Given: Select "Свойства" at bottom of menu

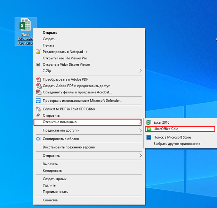Looking at the screenshot, I should click(x=50, y=200).
